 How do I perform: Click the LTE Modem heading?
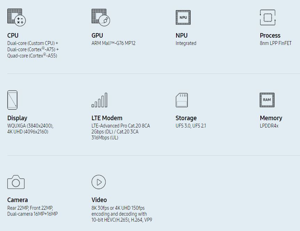107,118
